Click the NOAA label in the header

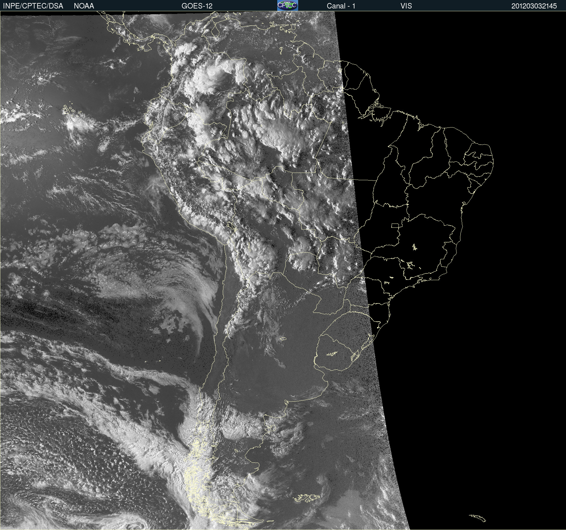click(x=84, y=6)
